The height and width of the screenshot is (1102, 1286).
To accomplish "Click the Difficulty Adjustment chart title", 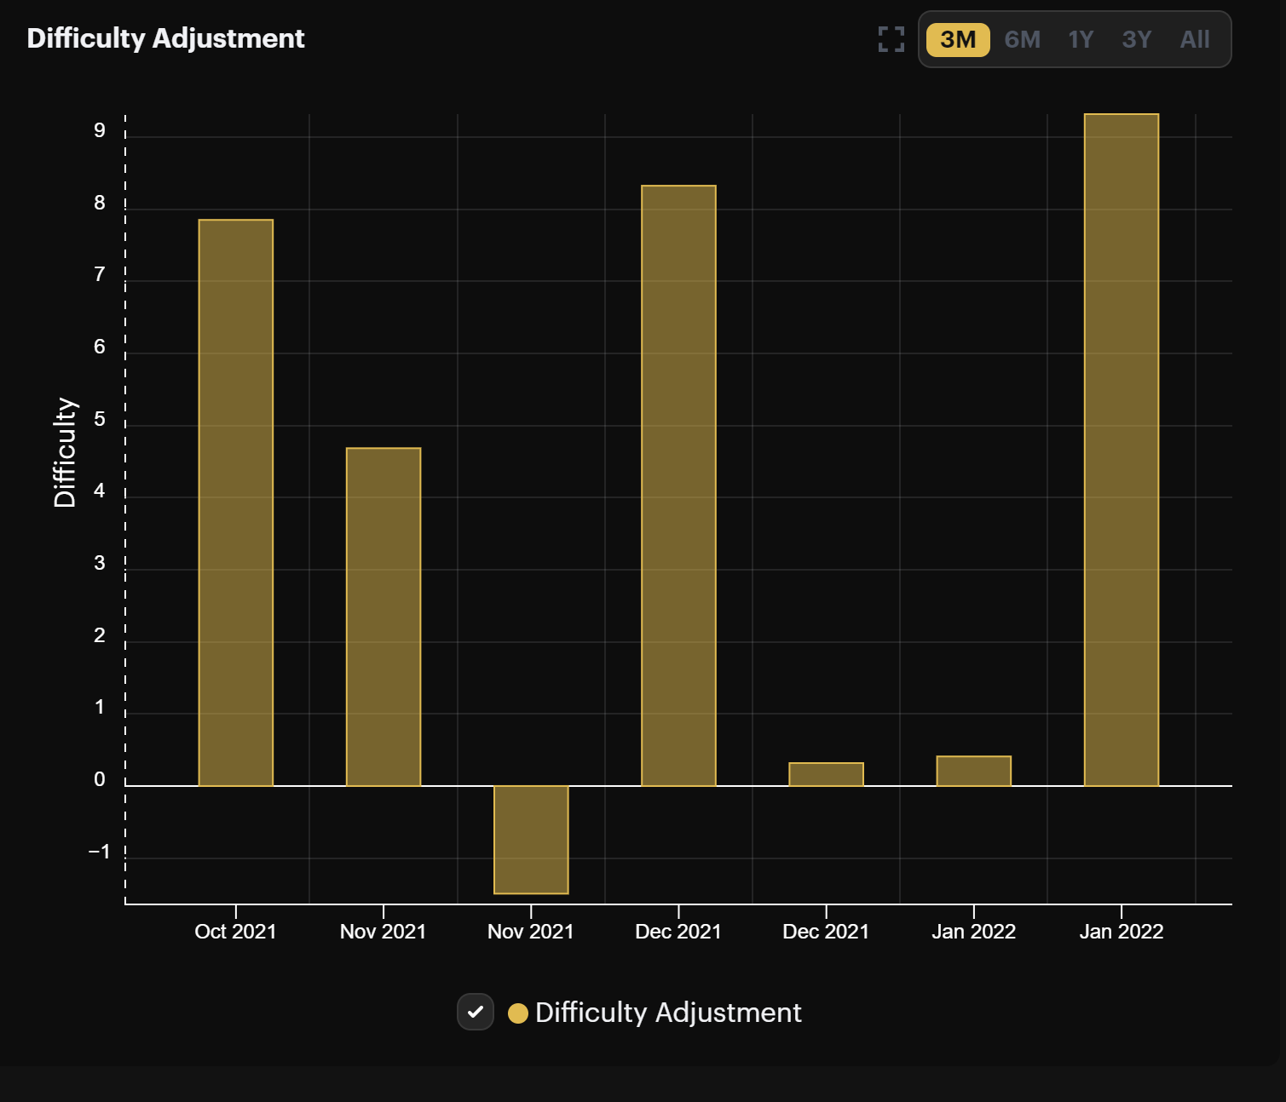I will click(x=165, y=38).
